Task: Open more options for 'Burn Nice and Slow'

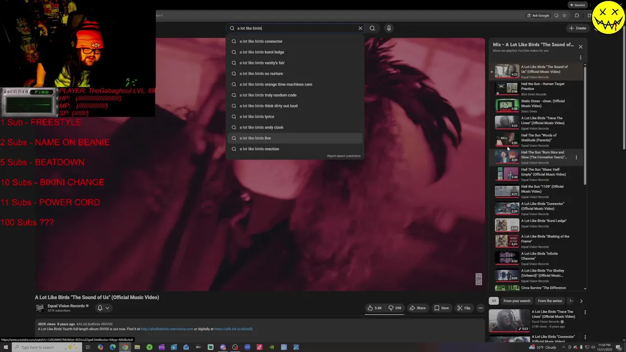Action: coord(576,157)
